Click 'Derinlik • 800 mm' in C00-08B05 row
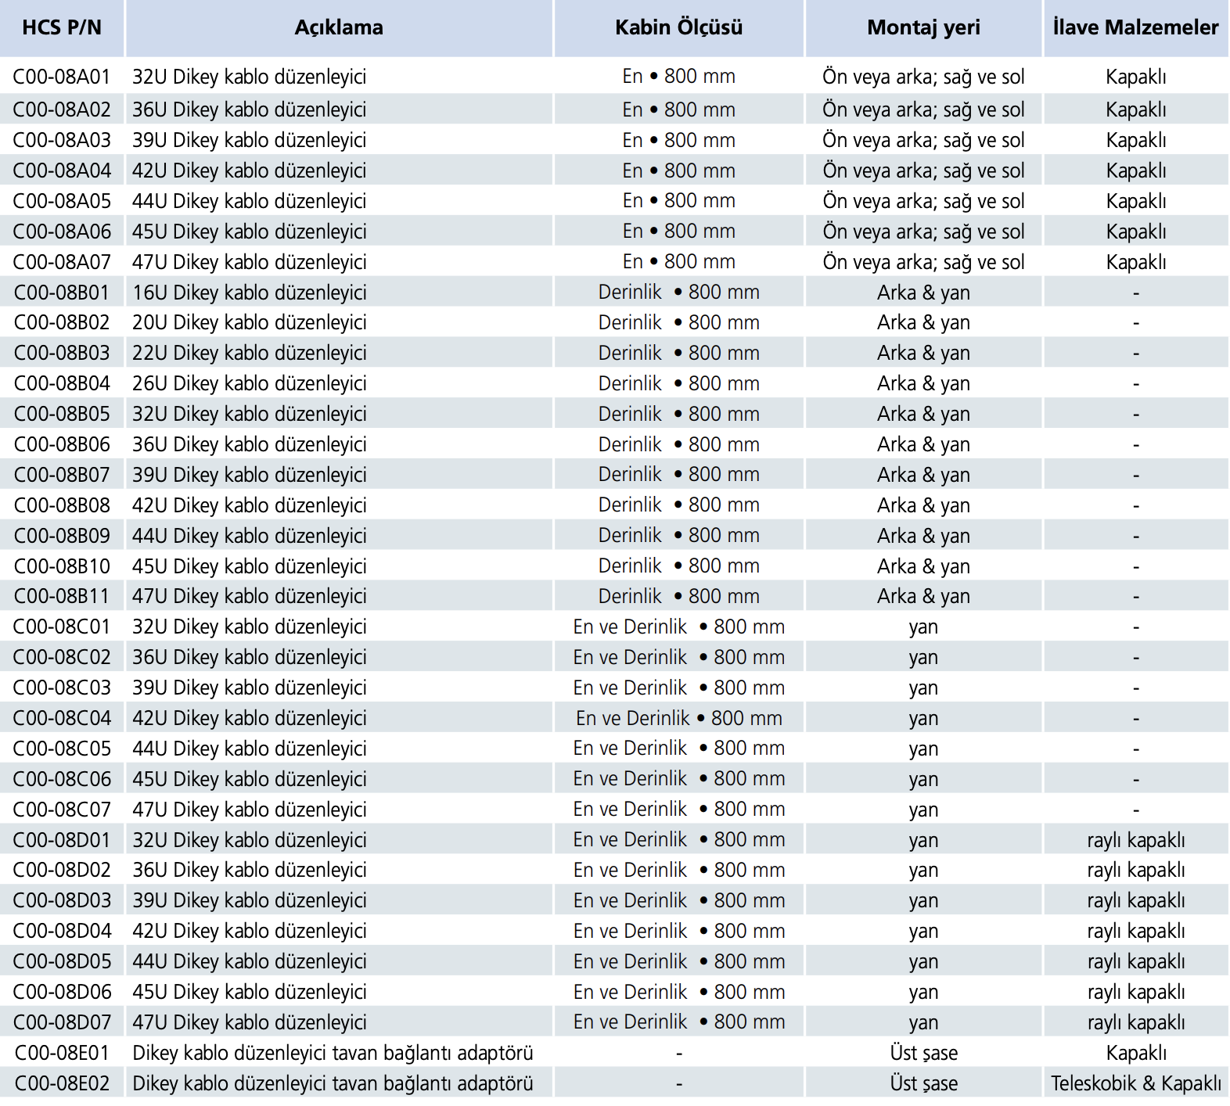The width and height of the screenshot is (1230, 1106). click(x=679, y=415)
